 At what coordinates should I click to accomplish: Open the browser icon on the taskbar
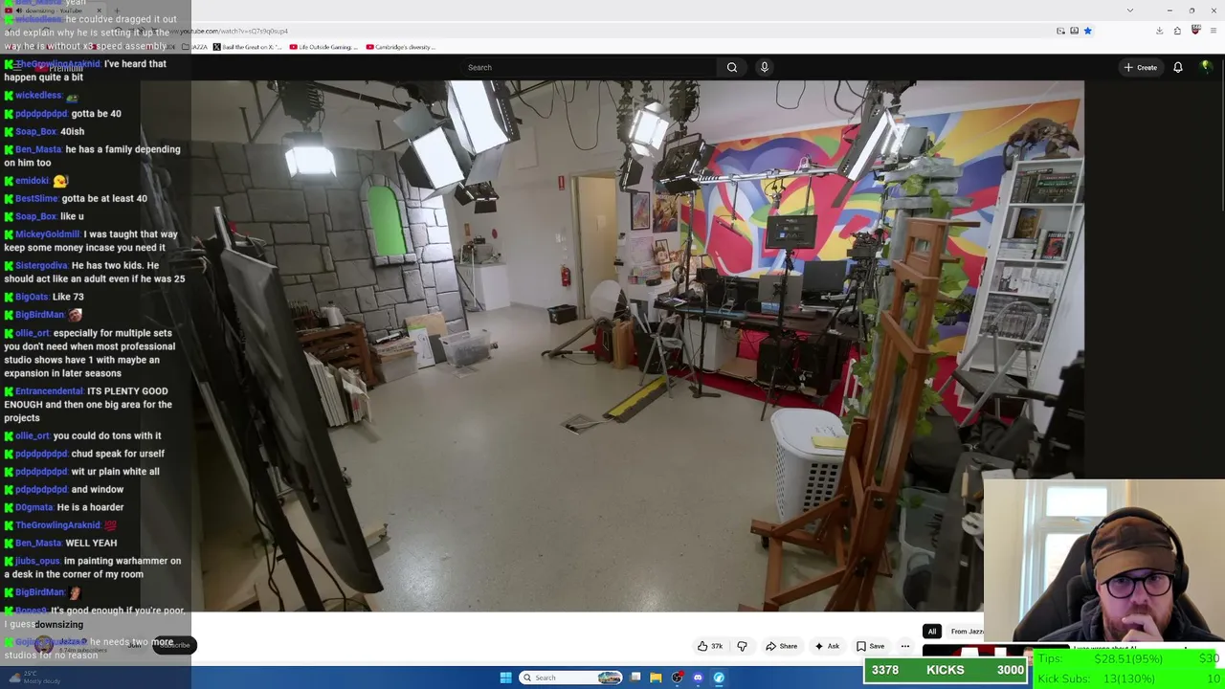[719, 678]
